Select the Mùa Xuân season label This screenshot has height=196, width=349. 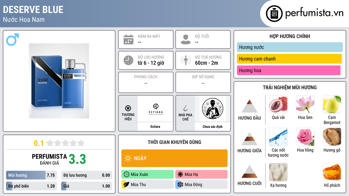[139, 175]
